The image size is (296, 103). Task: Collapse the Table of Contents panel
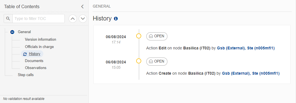(82, 6)
